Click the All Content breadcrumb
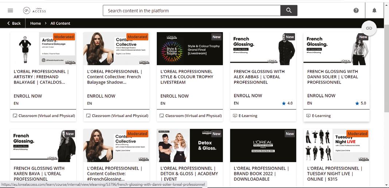Screen dimensions: 389x188 coord(60,23)
